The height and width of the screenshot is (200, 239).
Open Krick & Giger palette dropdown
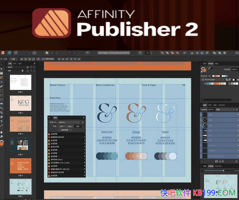click(213, 79)
